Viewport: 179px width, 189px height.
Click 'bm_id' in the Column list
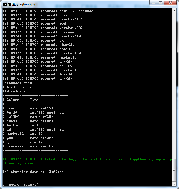pos(12,112)
